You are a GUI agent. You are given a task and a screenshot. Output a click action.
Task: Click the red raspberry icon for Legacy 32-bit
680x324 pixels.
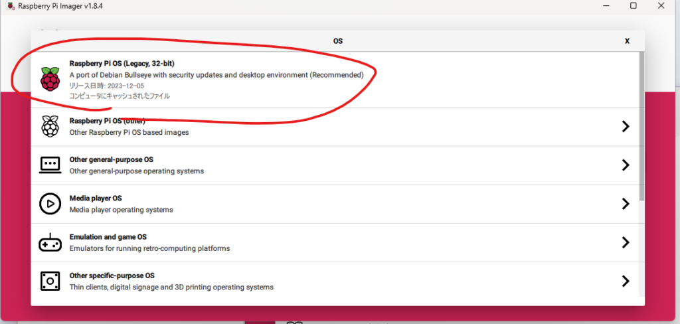click(50, 79)
